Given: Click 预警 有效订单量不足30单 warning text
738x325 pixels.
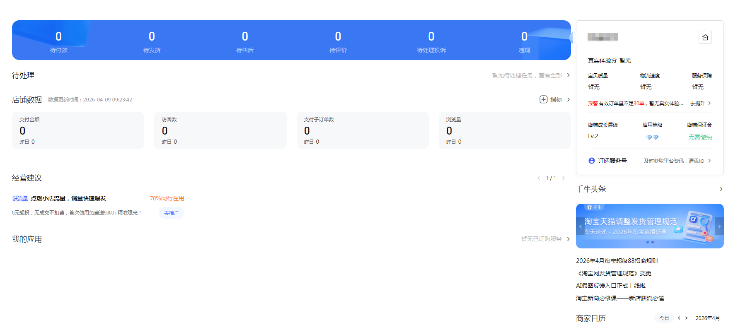Looking at the screenshot, I should point(635,104).
